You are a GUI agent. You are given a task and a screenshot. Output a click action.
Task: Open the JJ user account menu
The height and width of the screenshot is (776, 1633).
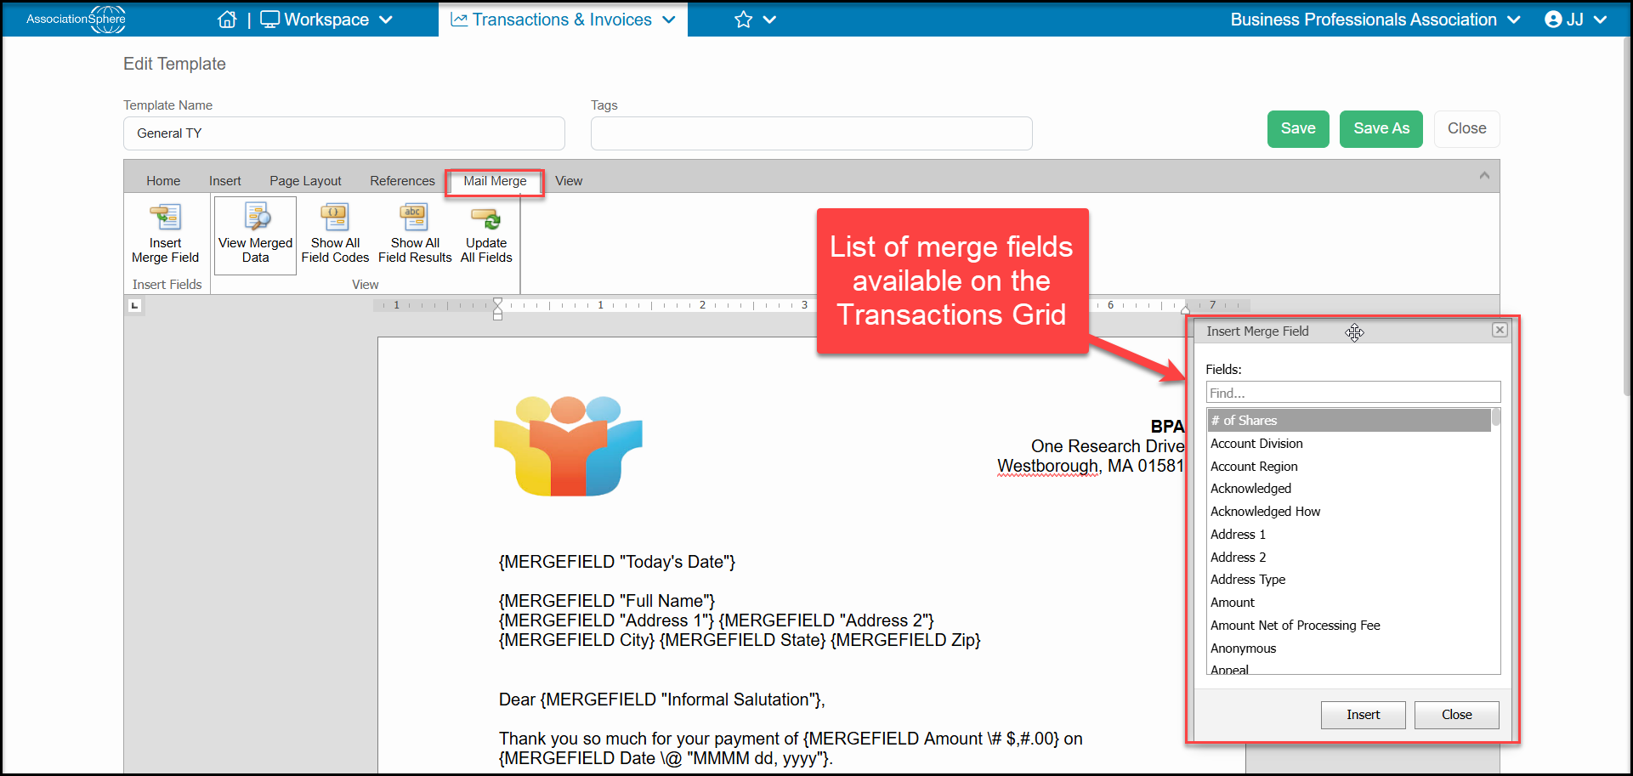coord(1575,20)
